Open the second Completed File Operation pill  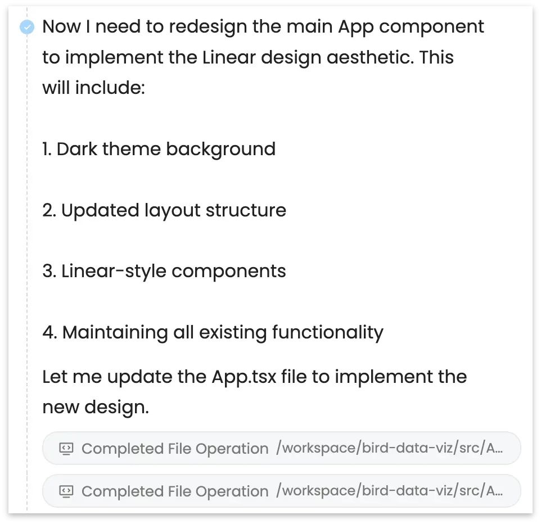pos(282,491)
